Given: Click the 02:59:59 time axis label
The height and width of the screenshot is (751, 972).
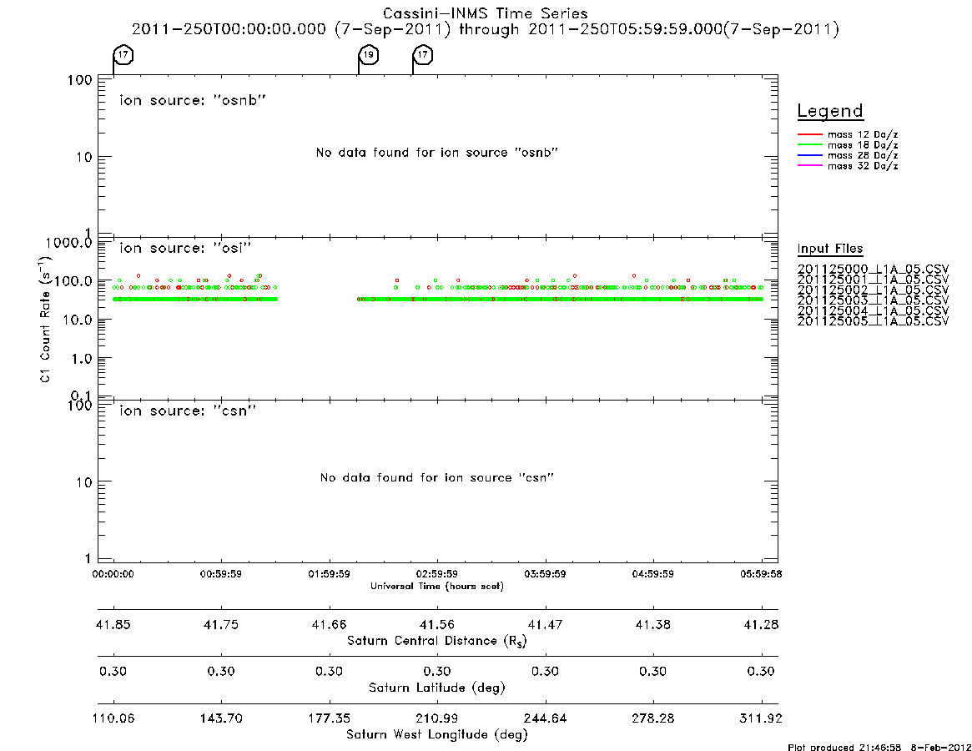Looking at the screenshot, I should pos(437,574).
